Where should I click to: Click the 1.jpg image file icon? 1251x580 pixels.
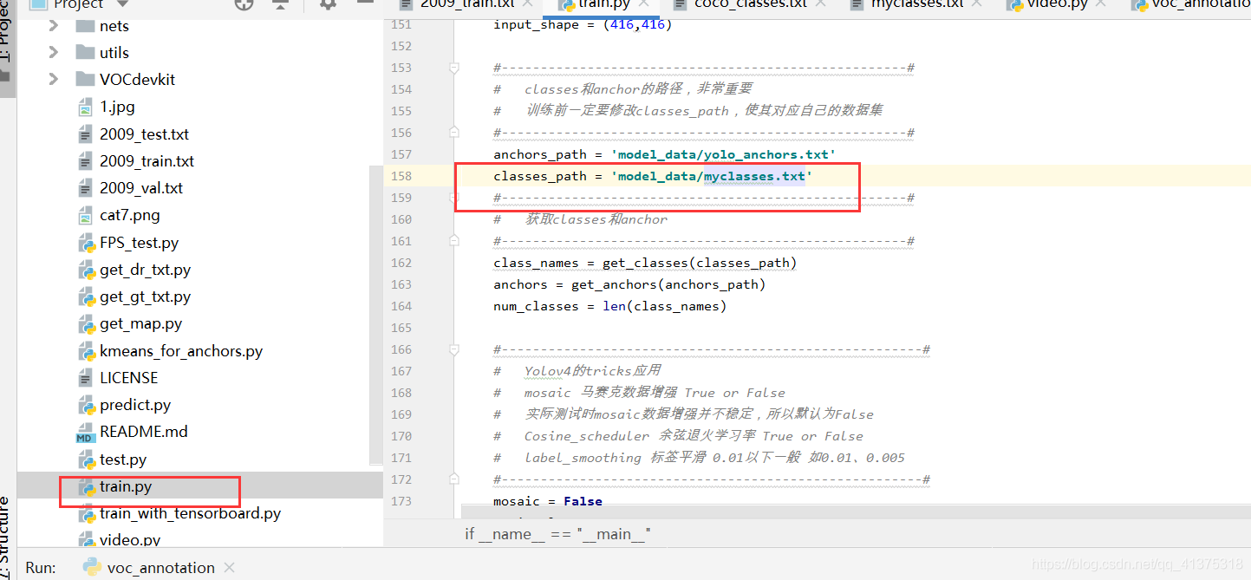(85, 108)
